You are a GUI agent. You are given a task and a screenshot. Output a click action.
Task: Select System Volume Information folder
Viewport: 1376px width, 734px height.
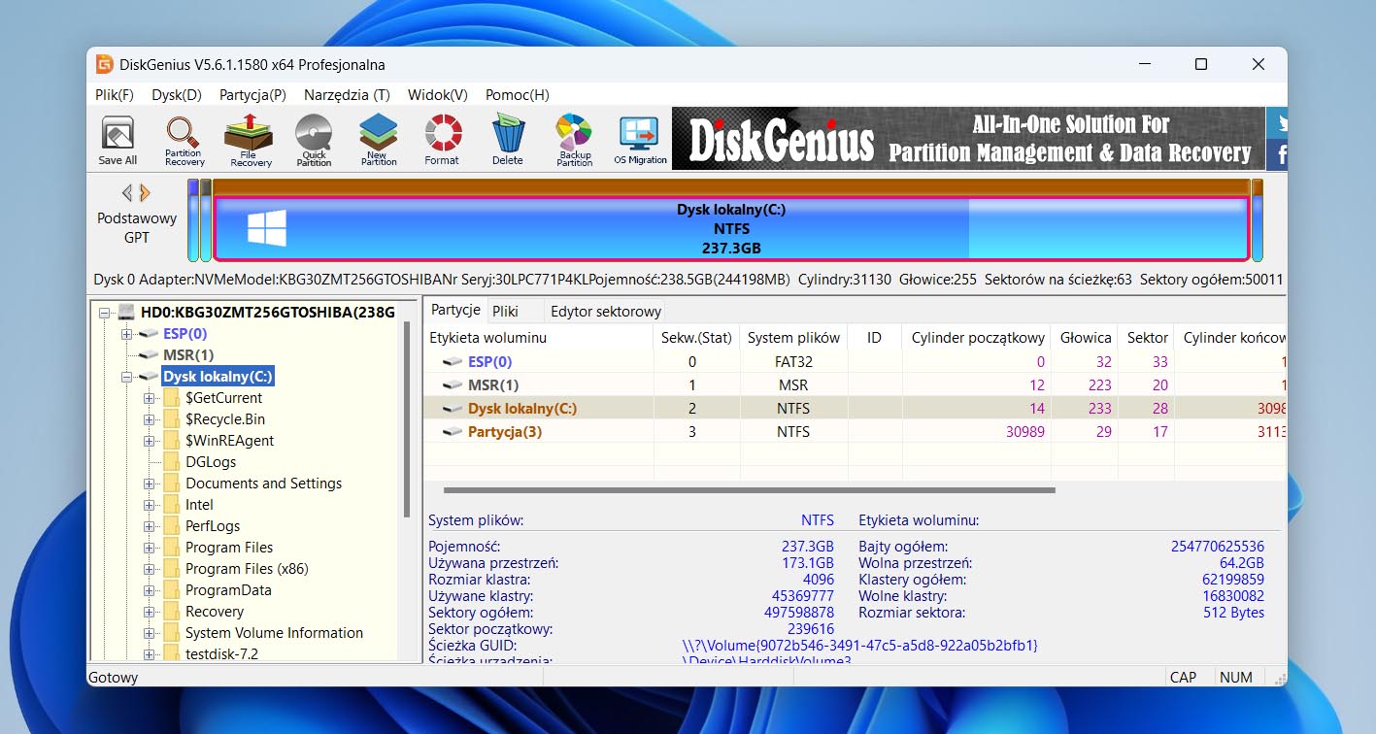pyautogui.click(x=274, y=633)
